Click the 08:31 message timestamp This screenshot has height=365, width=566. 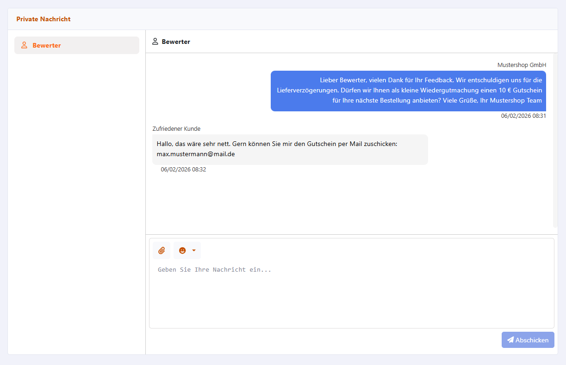(523, 116)
